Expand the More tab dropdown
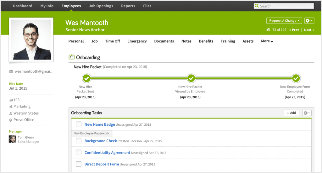The height and width of the screenshot is (173, 322). (x=267, y=41)
